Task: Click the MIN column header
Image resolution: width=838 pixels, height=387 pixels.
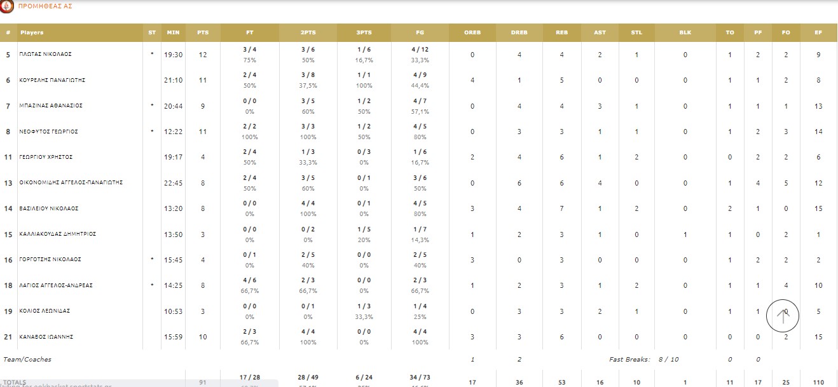Action: point(173,32)
